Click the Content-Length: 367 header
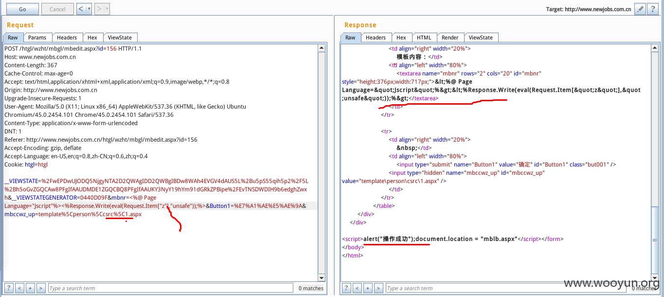664x297 pixels. coord(31,65)
